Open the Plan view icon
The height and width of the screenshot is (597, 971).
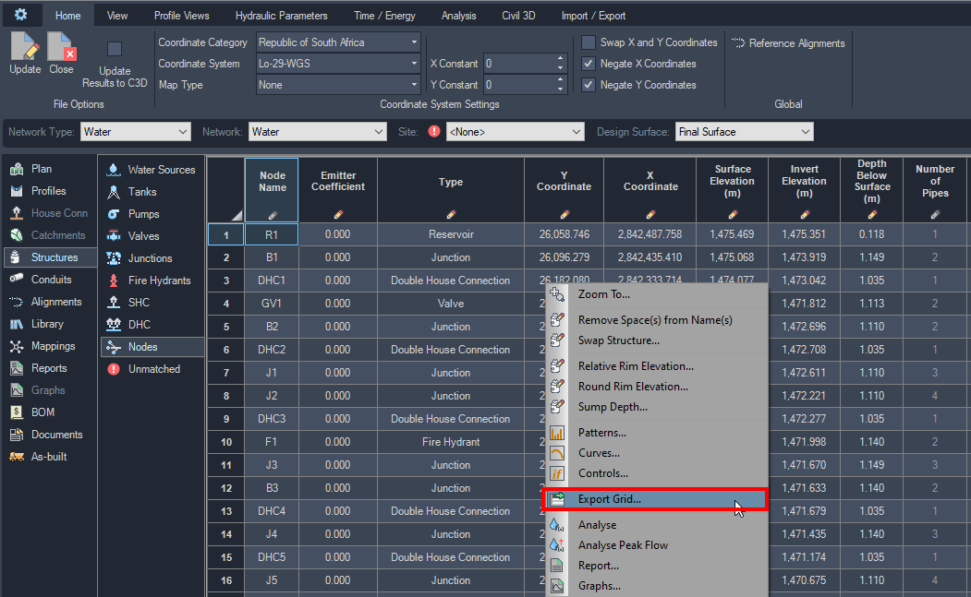tap(17, 169)
